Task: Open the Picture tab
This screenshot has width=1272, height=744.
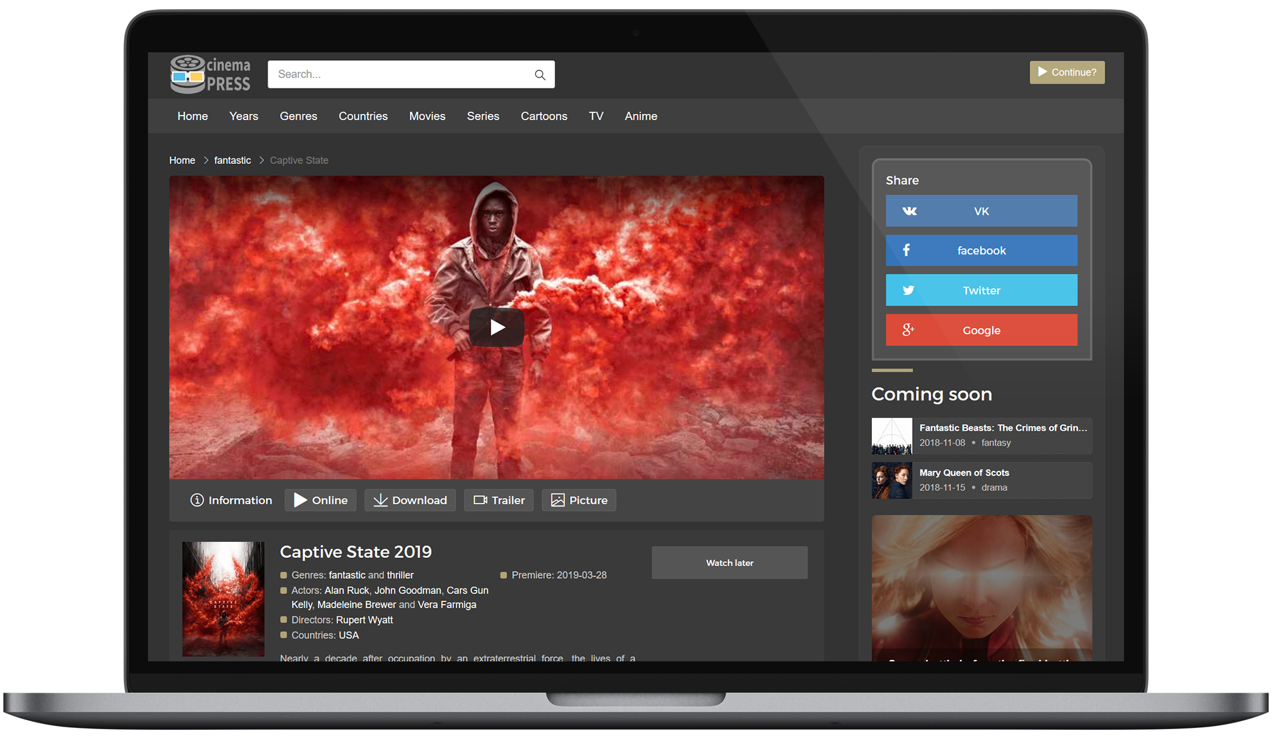Action: coord(578,501)
